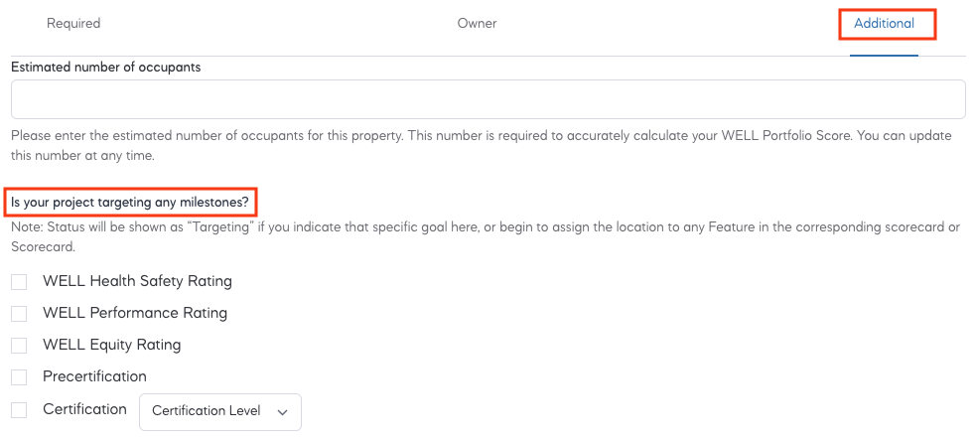Check the WELL Equity Rating box

point(19,346)
